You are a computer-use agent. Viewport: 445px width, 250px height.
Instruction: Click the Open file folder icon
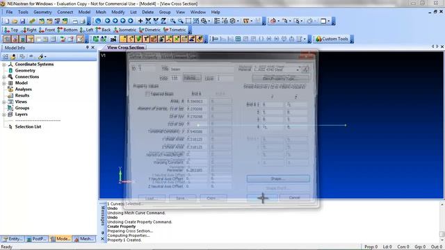click(15, 21)
